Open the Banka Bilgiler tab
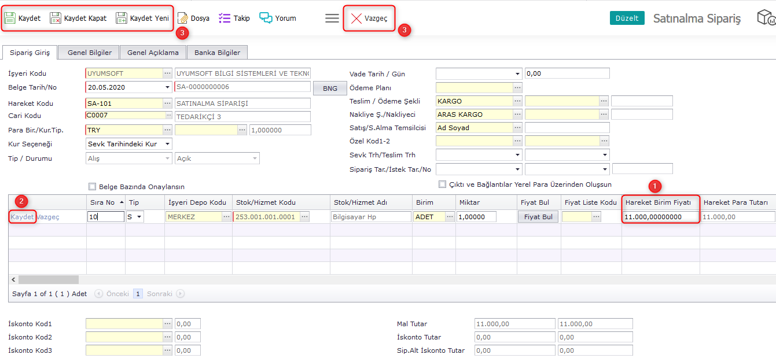Image resolution: width=776 pixels, height=358 pixels. (x=217, y=53)
